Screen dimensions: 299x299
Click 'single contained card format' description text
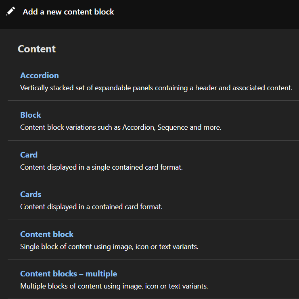point(101,167)
